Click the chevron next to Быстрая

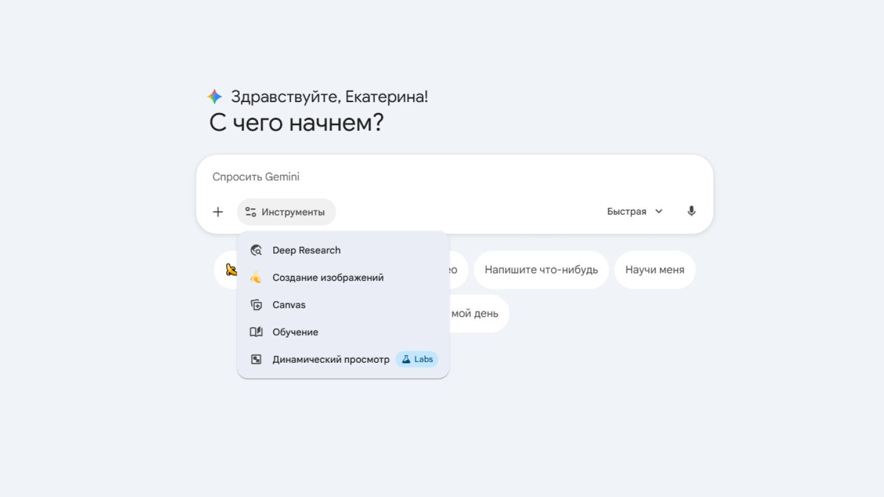[659, 211]
